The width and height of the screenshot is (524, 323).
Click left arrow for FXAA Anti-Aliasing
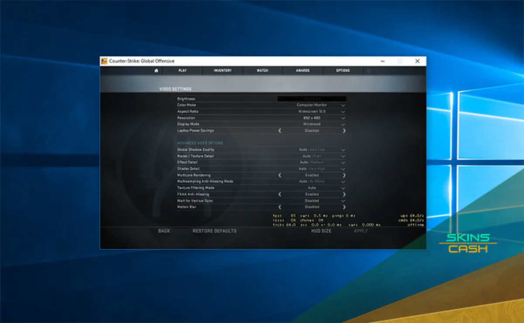tap(280, 194)
